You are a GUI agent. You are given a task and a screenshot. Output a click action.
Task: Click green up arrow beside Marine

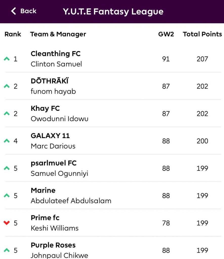pos(7,196)
